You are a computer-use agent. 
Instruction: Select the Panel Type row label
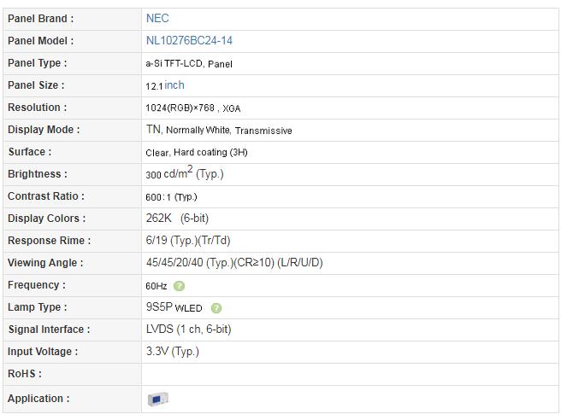tap(38, 63)
